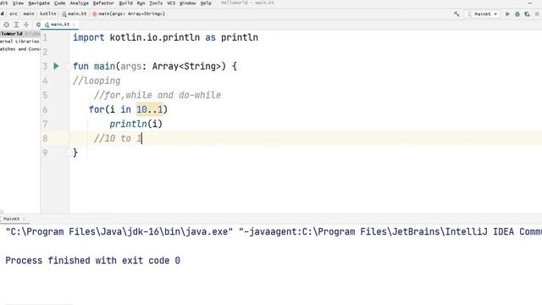Run with coverage via the shield icon
Image resolution: width=542 pixels, height=305 pixels.
pos(527,14)
